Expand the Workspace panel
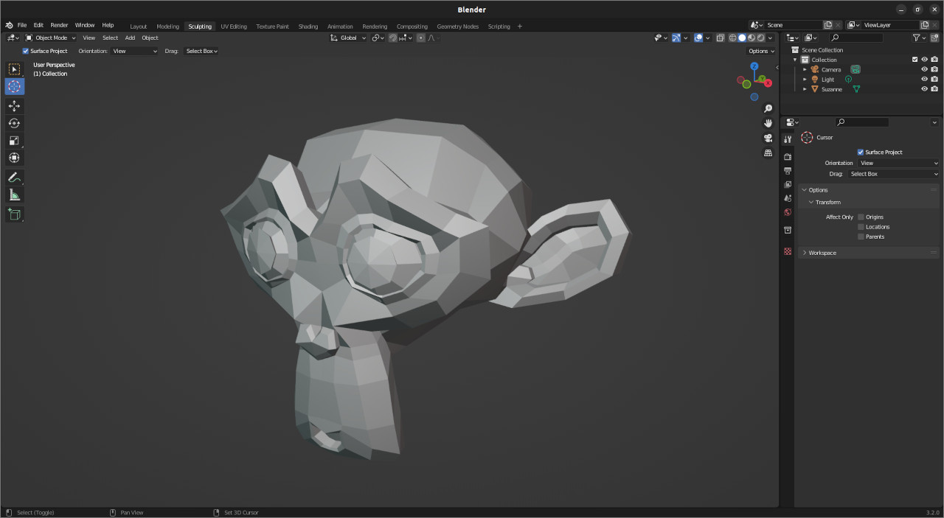The image size is (944, 518). click(822, 253)
